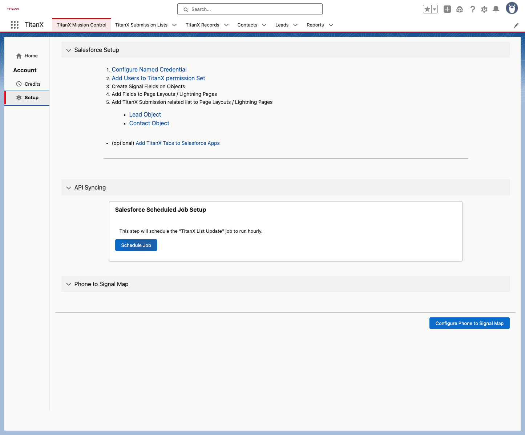The width and height of the screenshot is (525, 435).
Task: Open Add Users to TitanX permission Set
Action: pos(158,78)
